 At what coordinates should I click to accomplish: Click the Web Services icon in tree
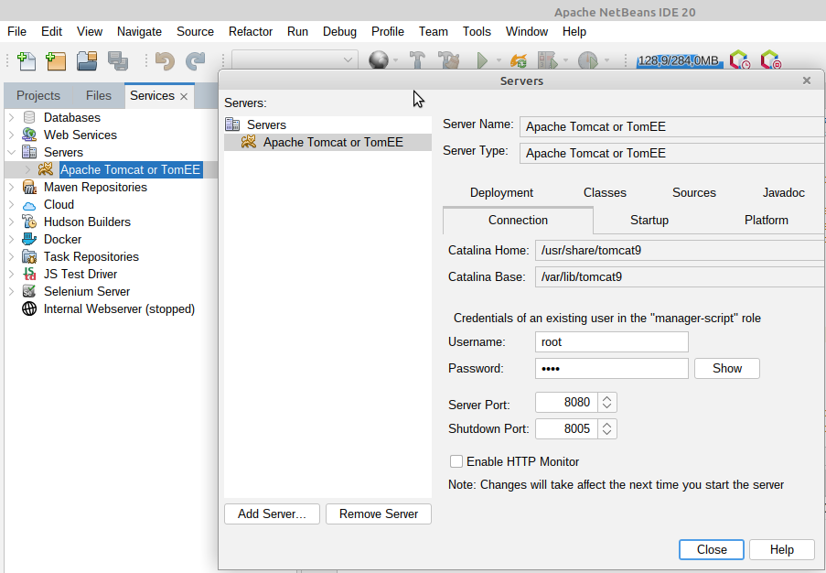tap(29, 135)
